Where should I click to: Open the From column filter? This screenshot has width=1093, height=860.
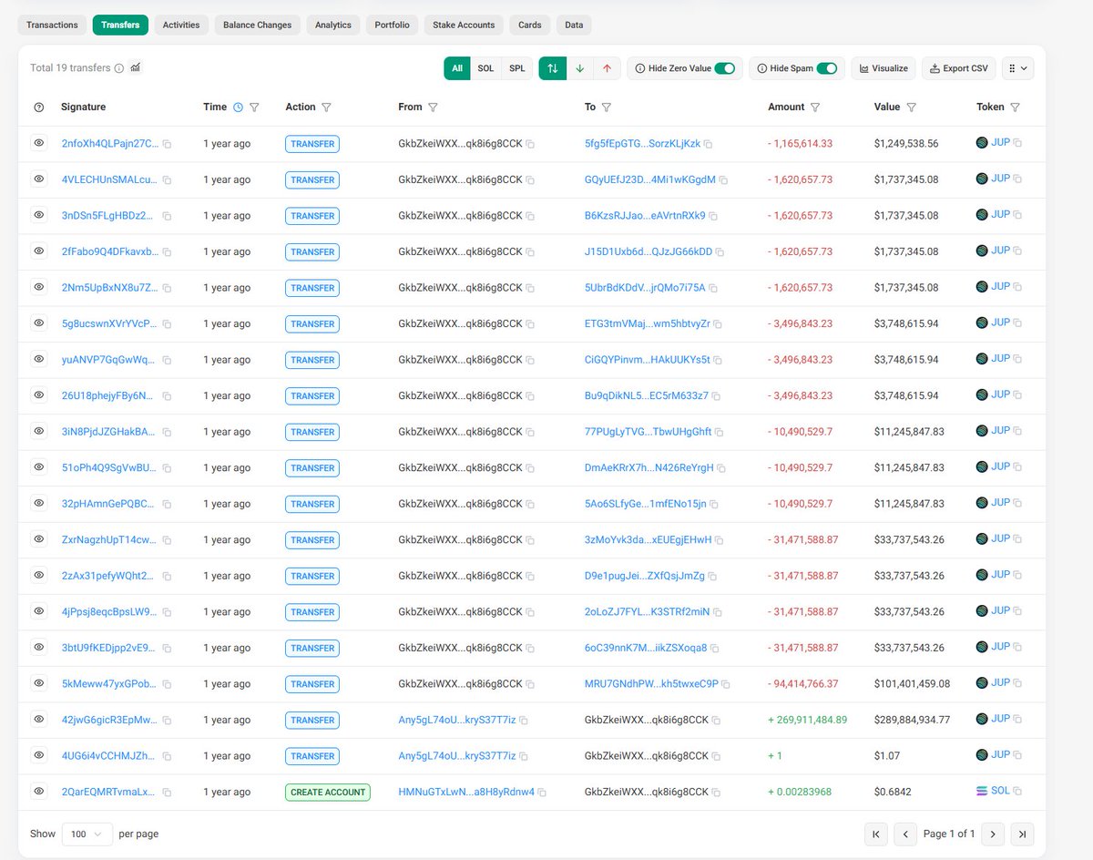(x=434, y=107)
